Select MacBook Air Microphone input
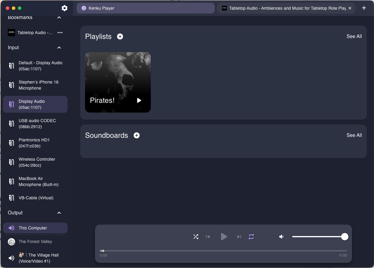Image resolution: width=374 pixels, height=268 pixels. tap(35, 181)
